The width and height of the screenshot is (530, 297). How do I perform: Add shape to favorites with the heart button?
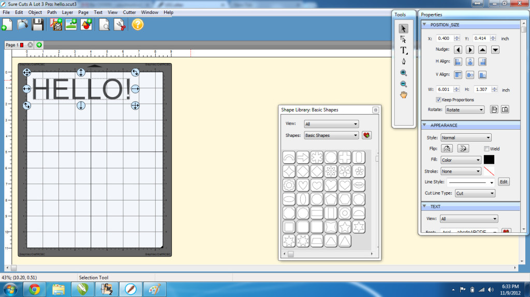[366, 135]
